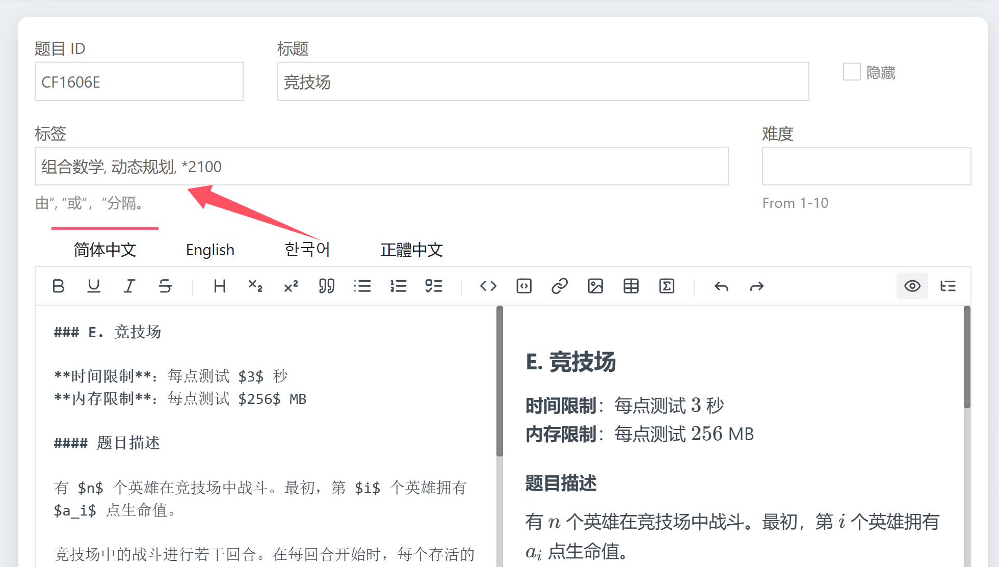Toggle the preview pane eye icon

[x=912, y=286]
